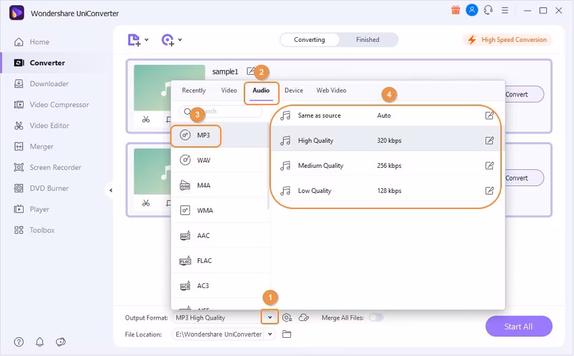Select AC3 in the format list
The height and width of the screenshot is (356, 574).
[220, 286]
